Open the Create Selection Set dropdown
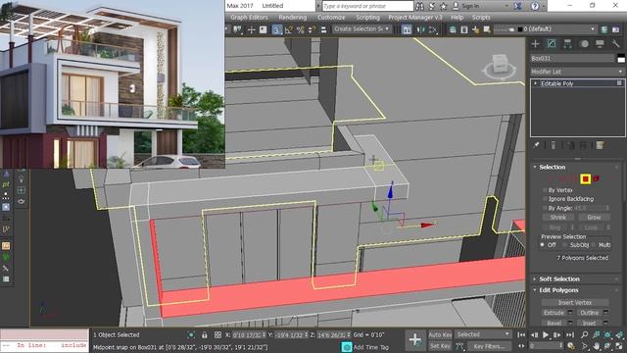The height and width of the screenshot is (353, 627). [362, 29]
